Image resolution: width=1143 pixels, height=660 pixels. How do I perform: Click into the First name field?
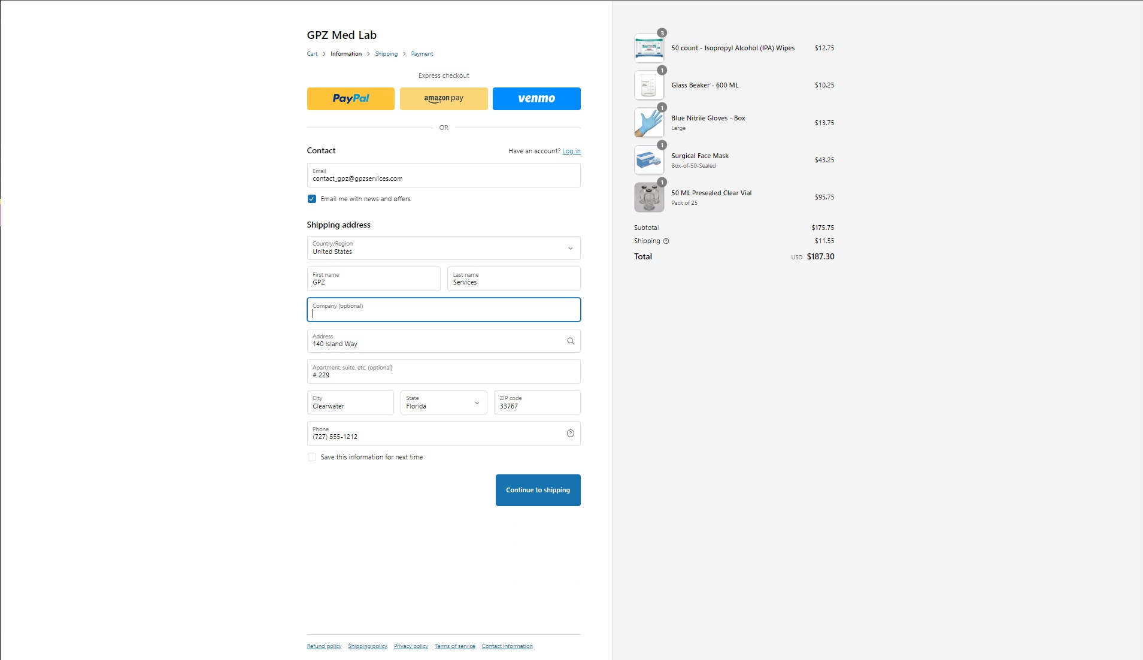[374, 279]
